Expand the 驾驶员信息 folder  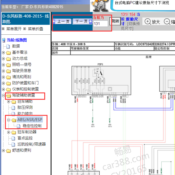tap(3, 71)
